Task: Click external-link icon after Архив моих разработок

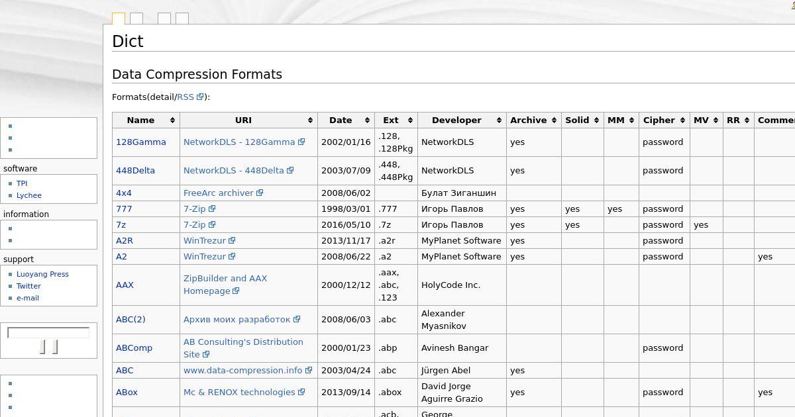Action: pyautogui.click(x=297, y=319)
